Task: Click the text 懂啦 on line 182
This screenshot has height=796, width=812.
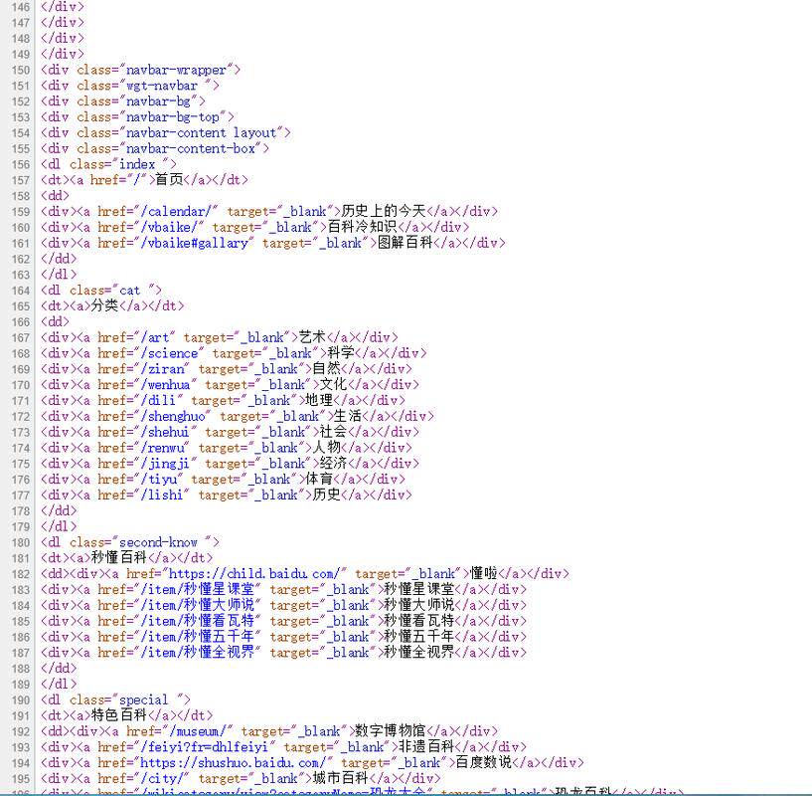Action: (484, 573)
